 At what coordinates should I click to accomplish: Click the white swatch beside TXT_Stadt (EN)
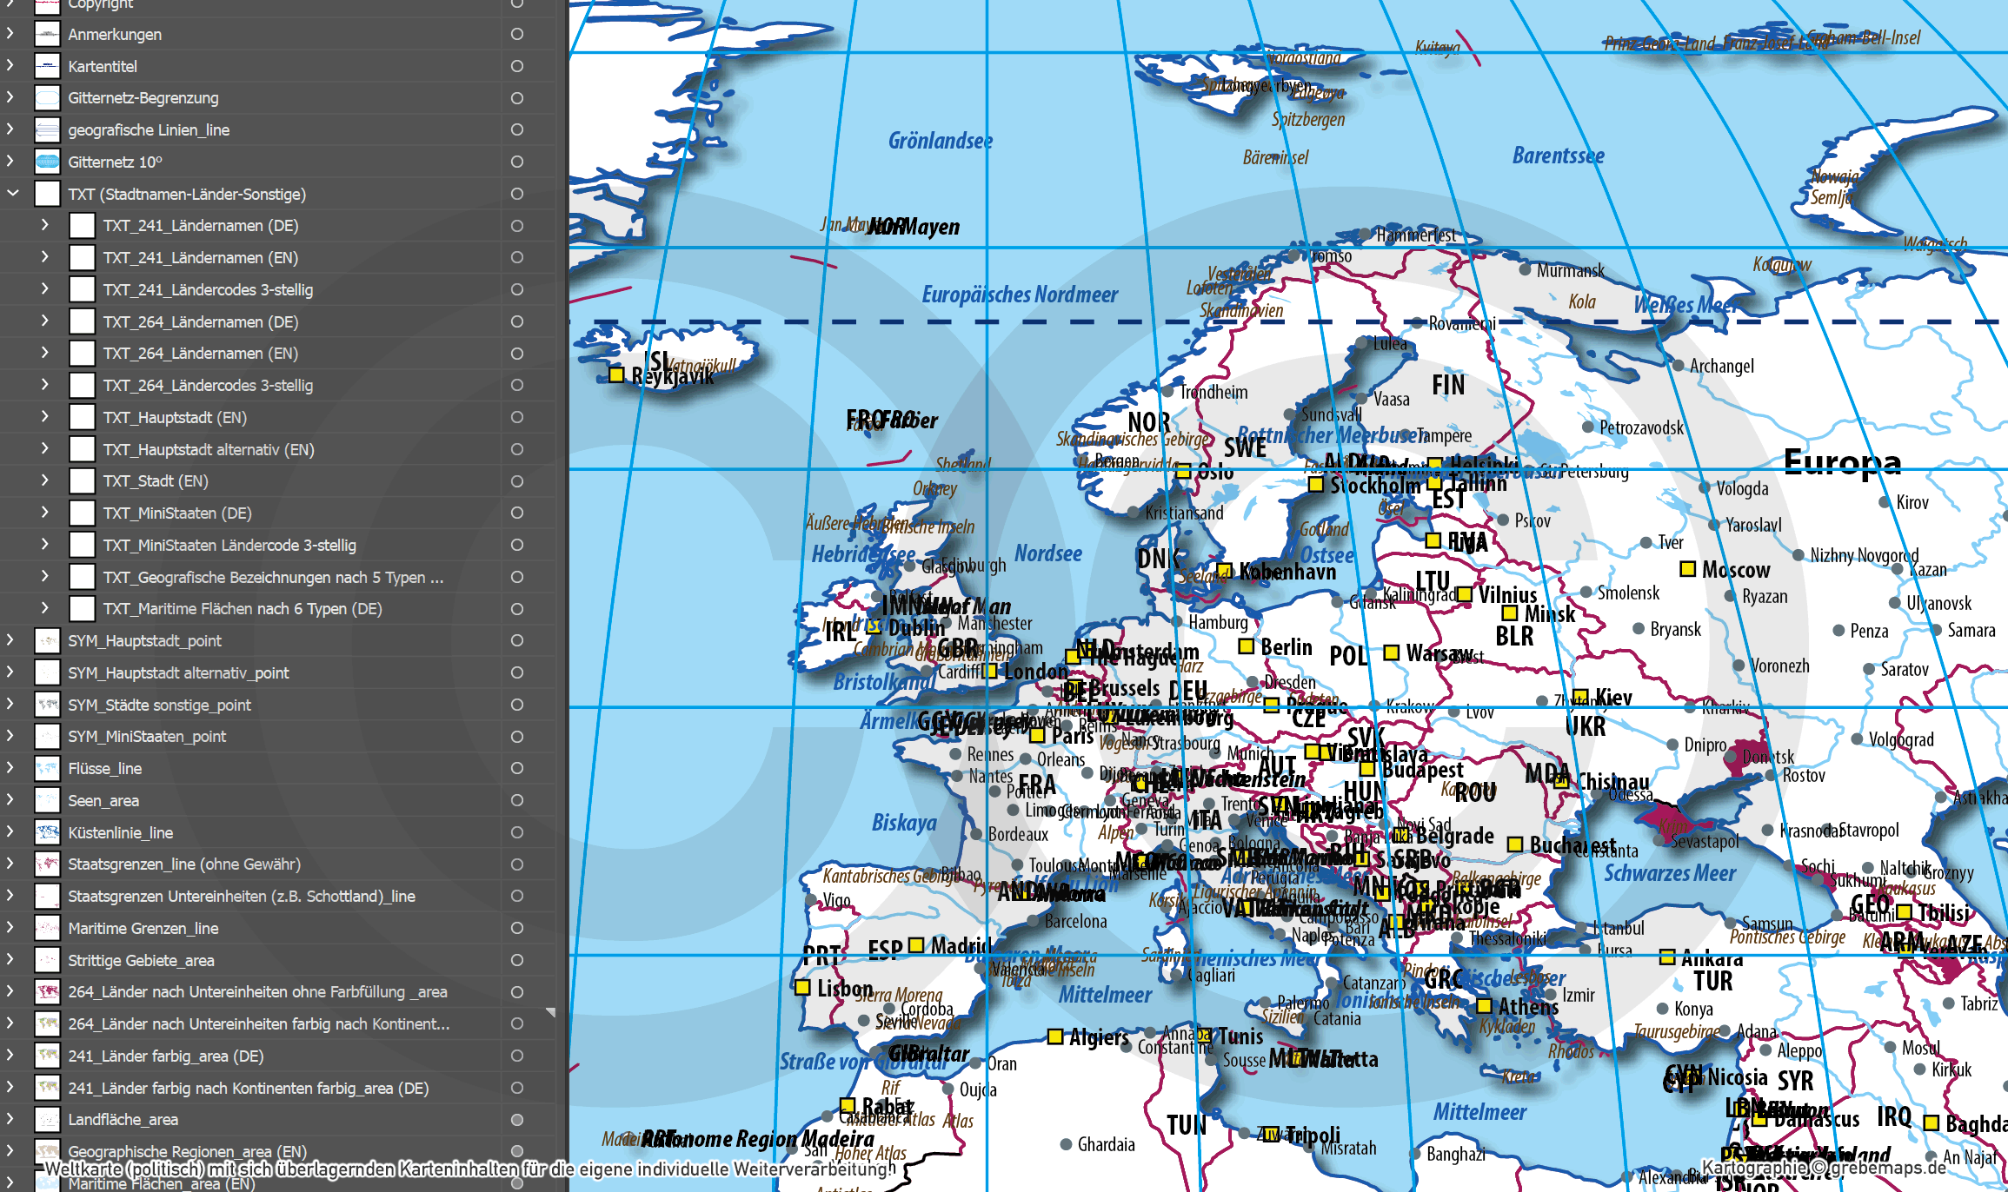(x=82, y=480)
